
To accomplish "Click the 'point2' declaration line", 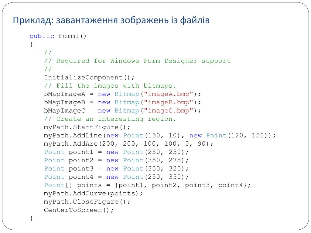I will [x=116, y=160].
